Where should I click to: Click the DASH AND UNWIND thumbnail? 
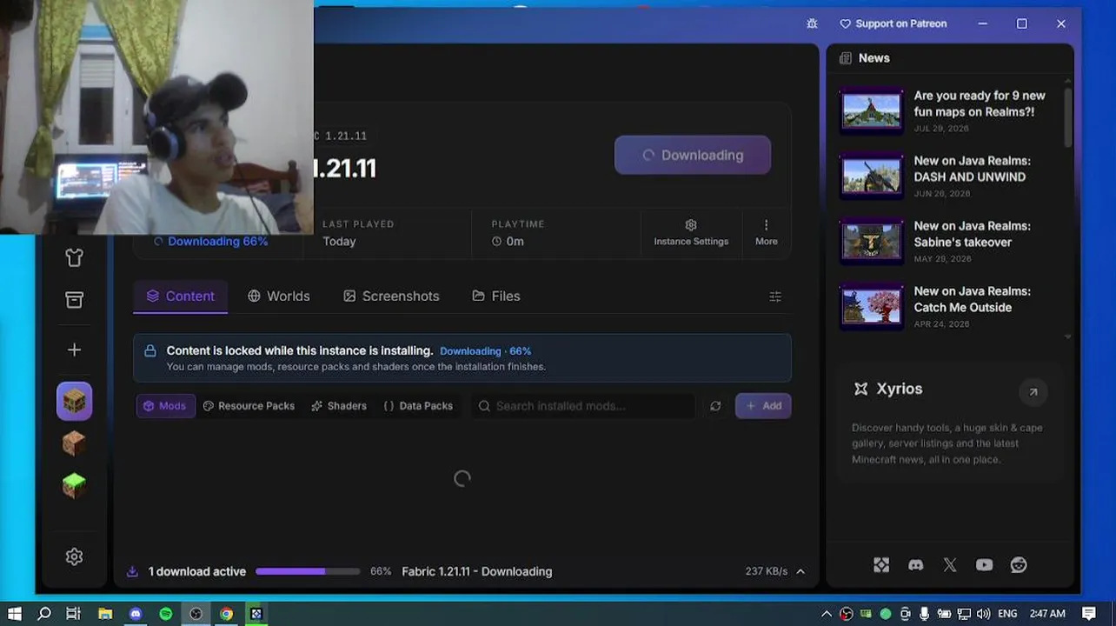click(872, 176)
